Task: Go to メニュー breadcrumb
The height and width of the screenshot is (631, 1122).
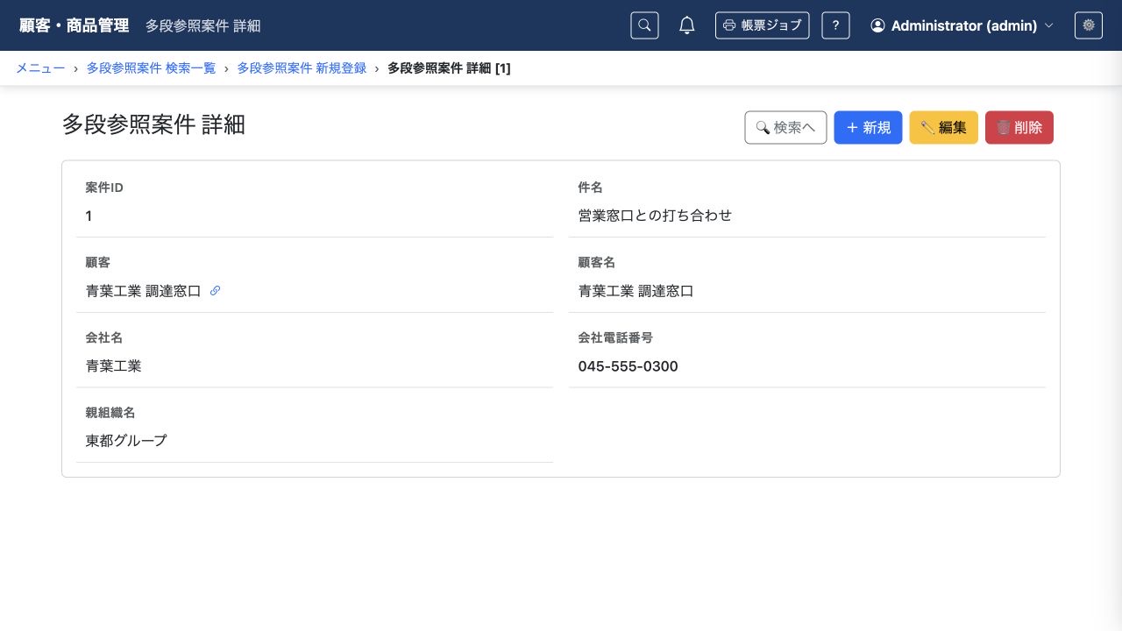Action: pyautogui.click(x=40, y=67)
